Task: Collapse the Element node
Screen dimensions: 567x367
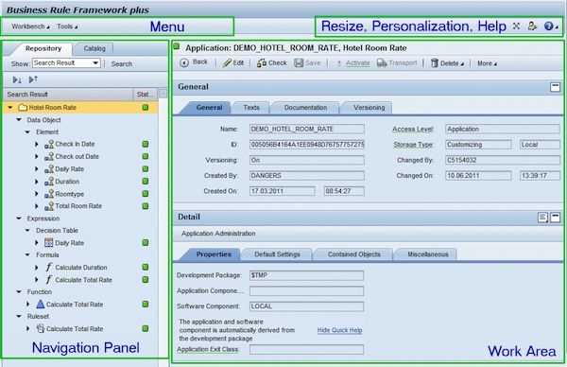Action: click(27, 131)
